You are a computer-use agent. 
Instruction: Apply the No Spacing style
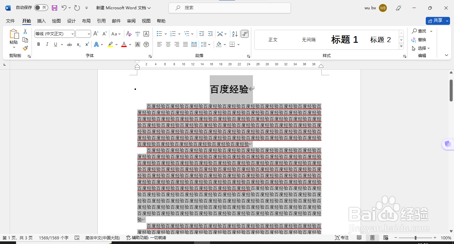(x=309, y=40)
